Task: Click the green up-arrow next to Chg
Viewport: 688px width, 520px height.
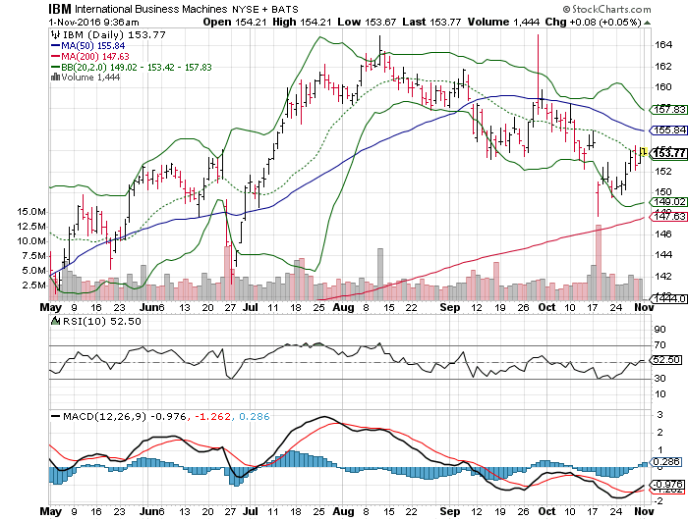Action: pos(647,23)
